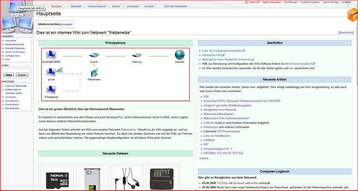Follow the weitere... link under Neueste Artikel
The image size is (358, 191).
[205, 158]
